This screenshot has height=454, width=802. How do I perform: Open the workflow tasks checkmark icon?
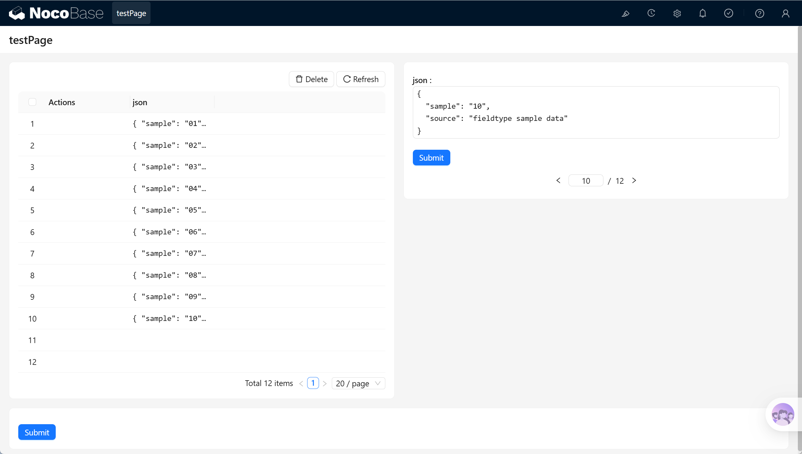point(729,13)
